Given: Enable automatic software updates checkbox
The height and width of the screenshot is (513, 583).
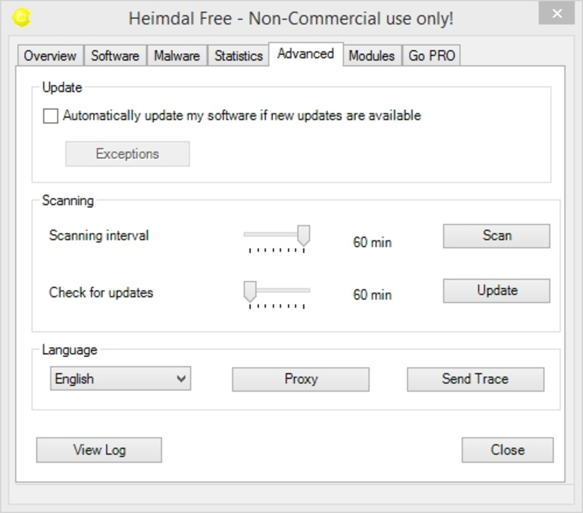Looking at the screenshot, I should pyautogui.click(x=51, y=115).
